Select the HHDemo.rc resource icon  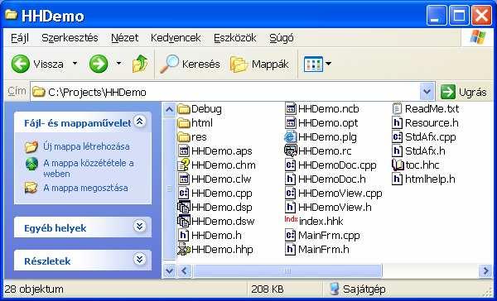pyautogui.click(x=291, y=151)
